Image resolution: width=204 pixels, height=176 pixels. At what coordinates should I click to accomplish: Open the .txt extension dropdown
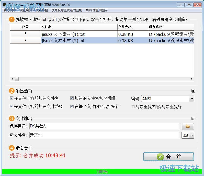click(x=192, y=135)
